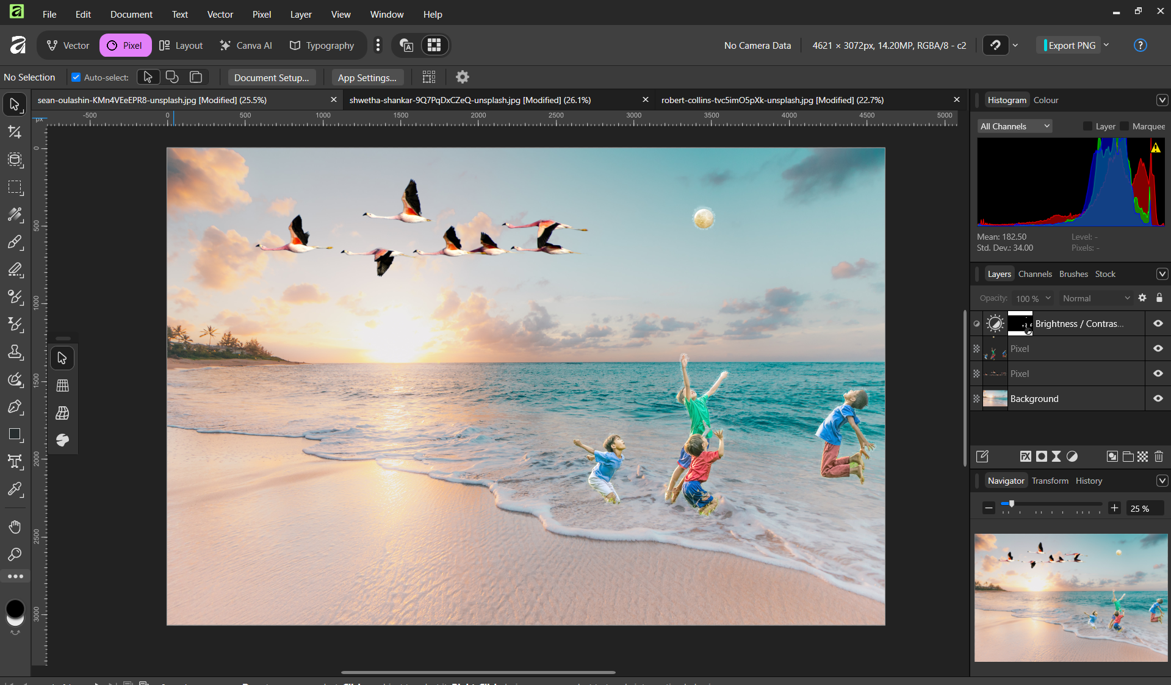Hide the Background layer
Image resolution: width=1171 pixels, height=685 pixels.
point(1158,398)
